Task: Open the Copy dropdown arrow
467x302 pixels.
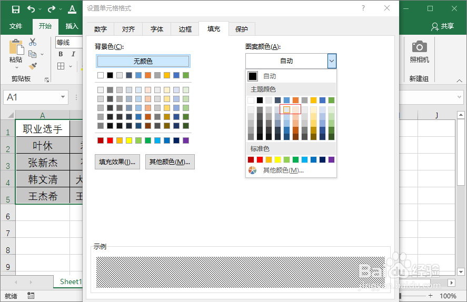Action: (42, 54)
